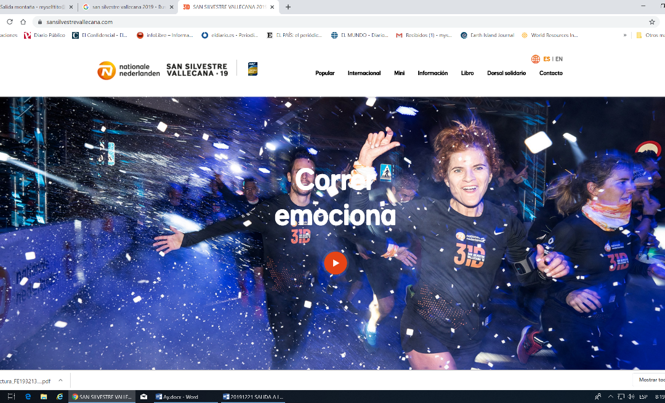This screenshot has height=403, width=665.
Task: Open Earth Island Journal bookmark
Action: point(487,35)
